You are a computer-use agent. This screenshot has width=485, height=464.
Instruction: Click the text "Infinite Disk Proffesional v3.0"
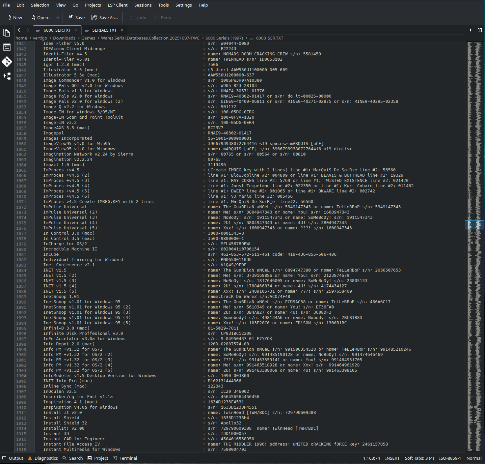point(83,333)
